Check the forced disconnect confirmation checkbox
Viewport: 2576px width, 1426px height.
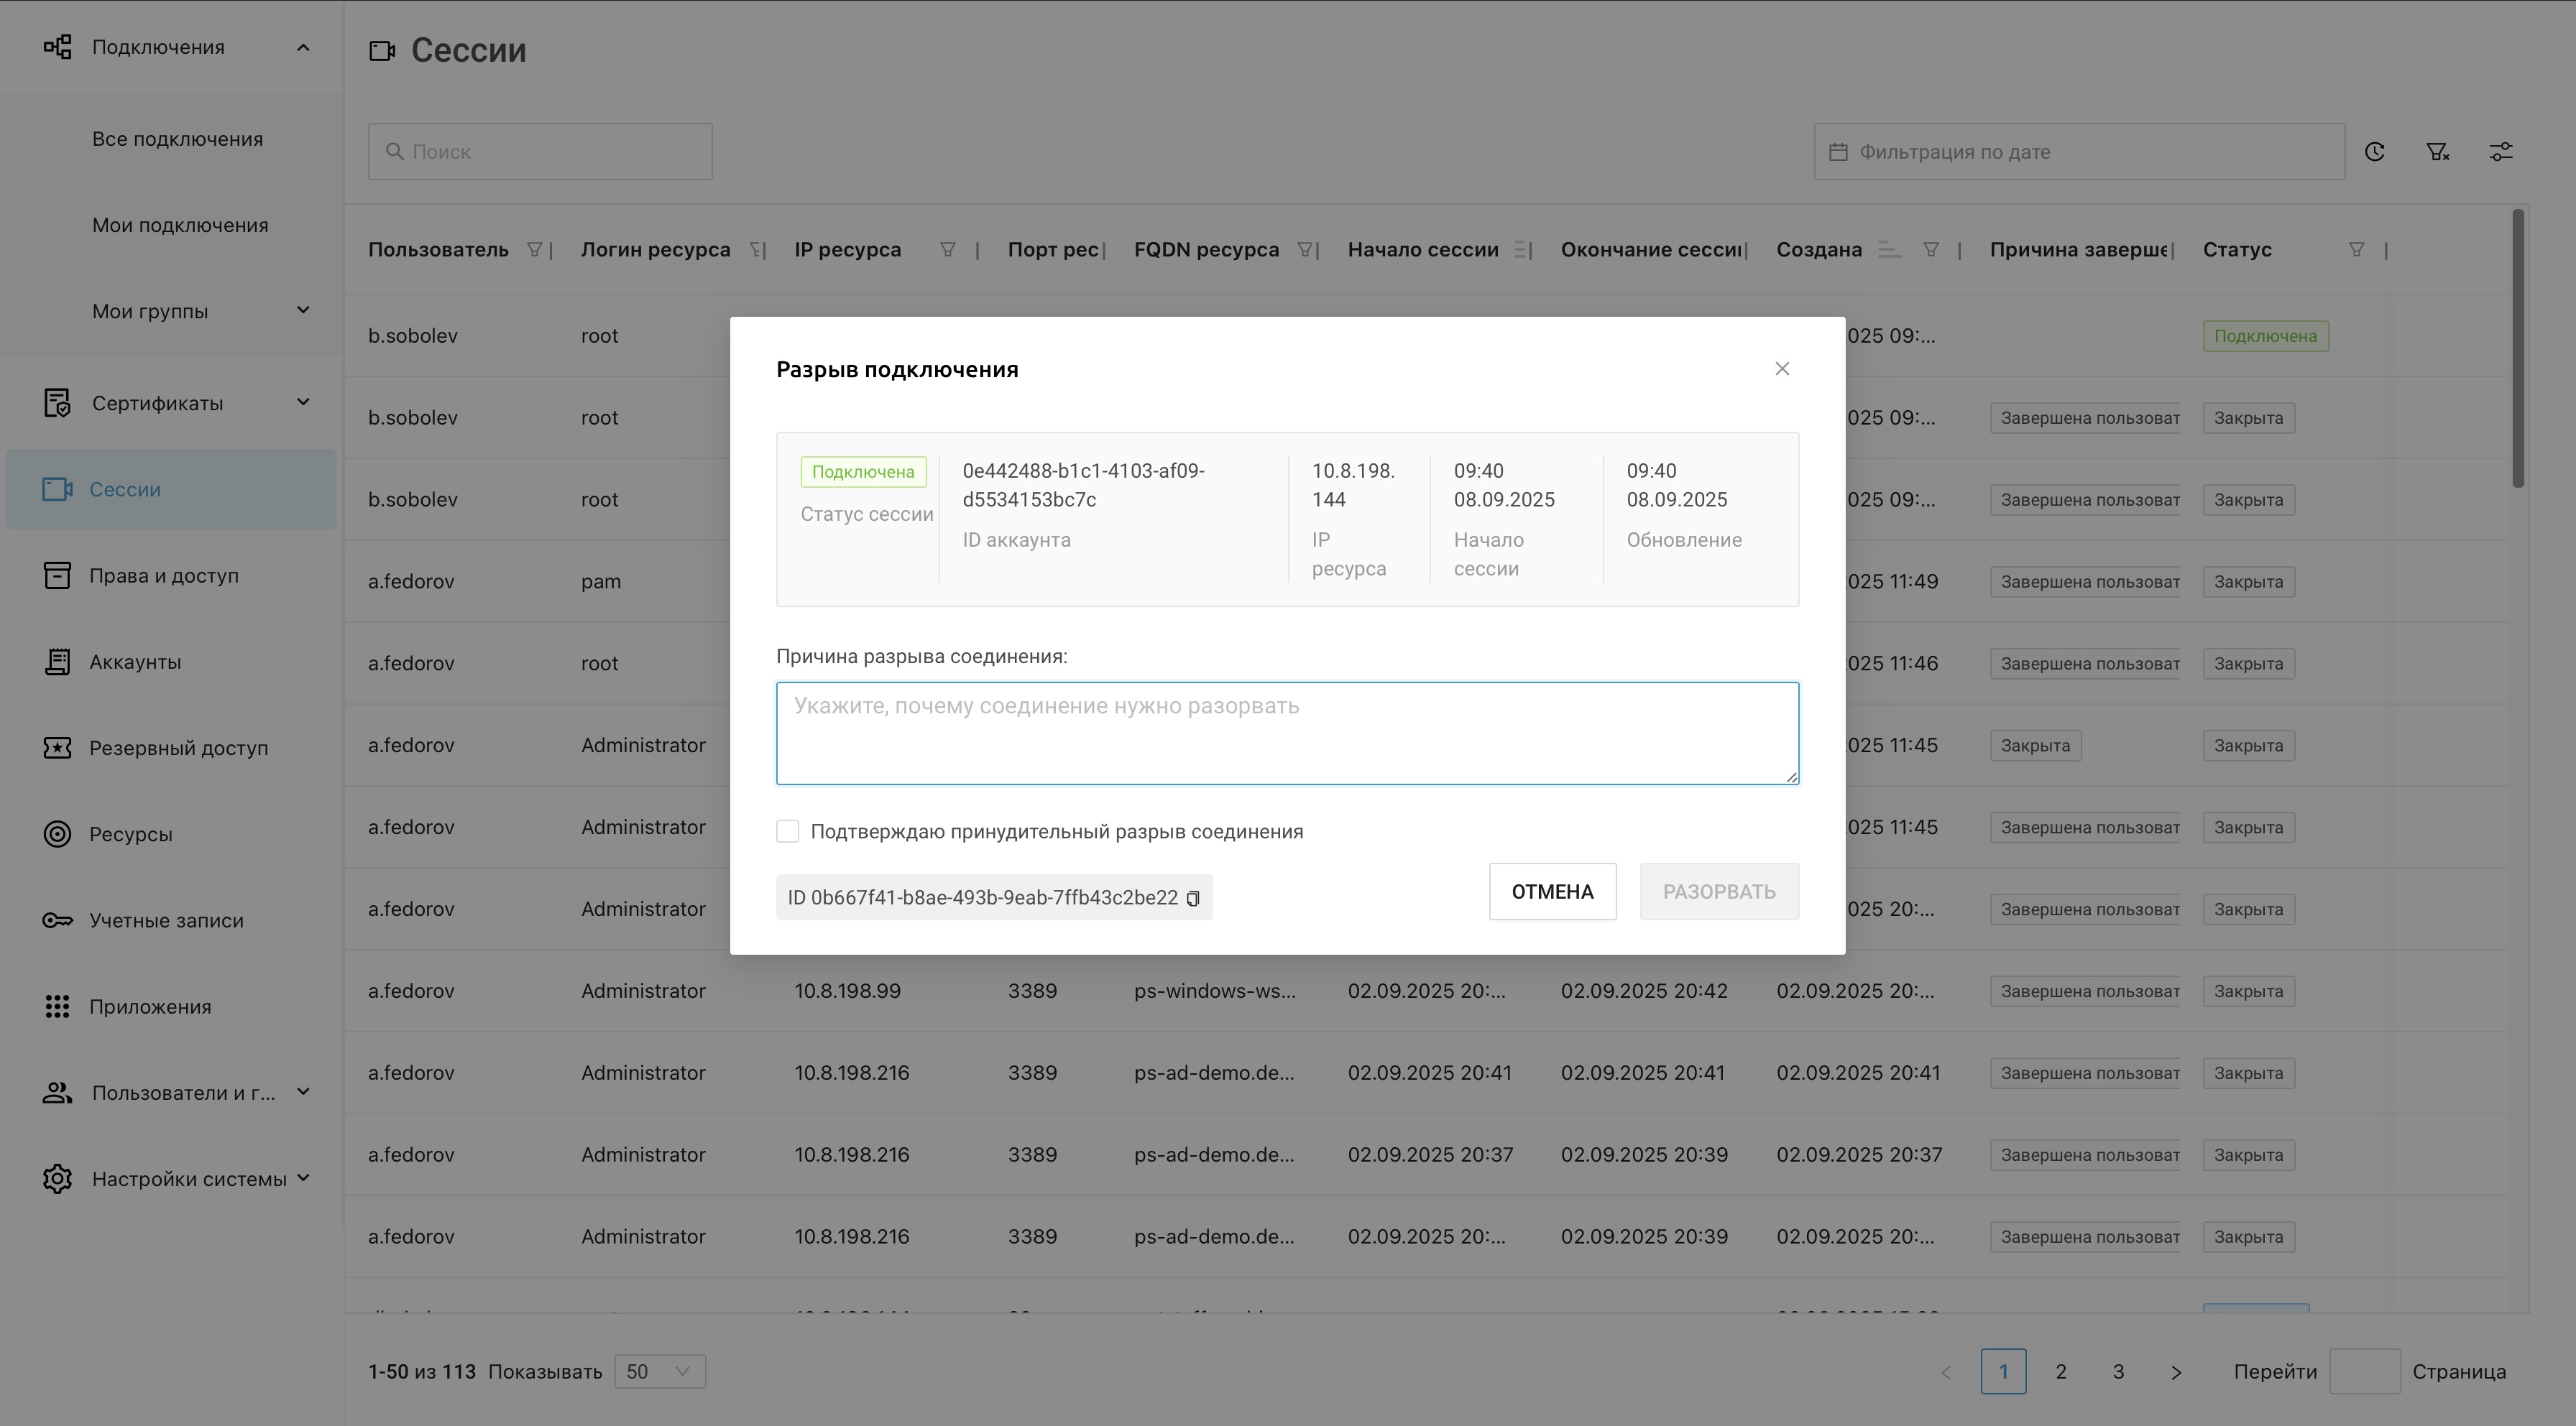(x=788, y=831)
